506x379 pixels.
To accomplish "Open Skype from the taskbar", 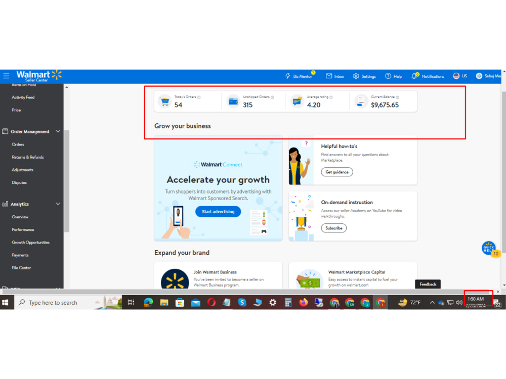I will pyautogui.click(x=242, y=303).
